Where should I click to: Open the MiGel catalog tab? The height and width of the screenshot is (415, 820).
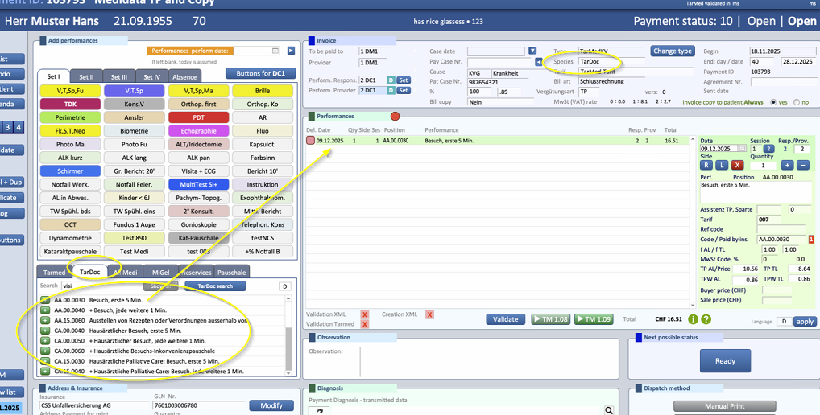160,273
